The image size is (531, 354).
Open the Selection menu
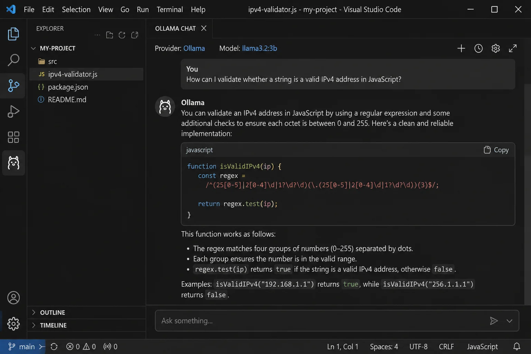pos(76,9)
